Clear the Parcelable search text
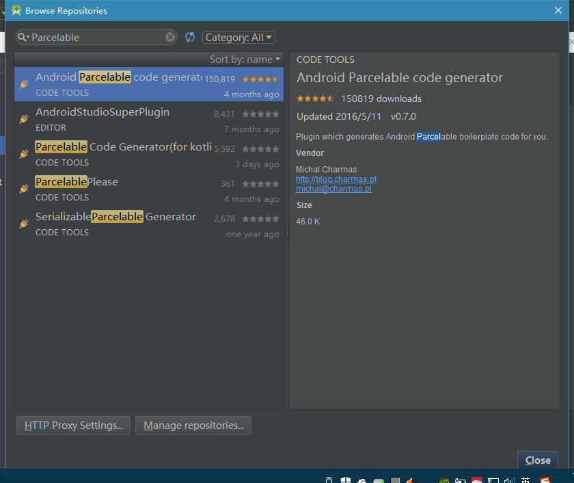This screenshot has height=483, width=574. 170,38
